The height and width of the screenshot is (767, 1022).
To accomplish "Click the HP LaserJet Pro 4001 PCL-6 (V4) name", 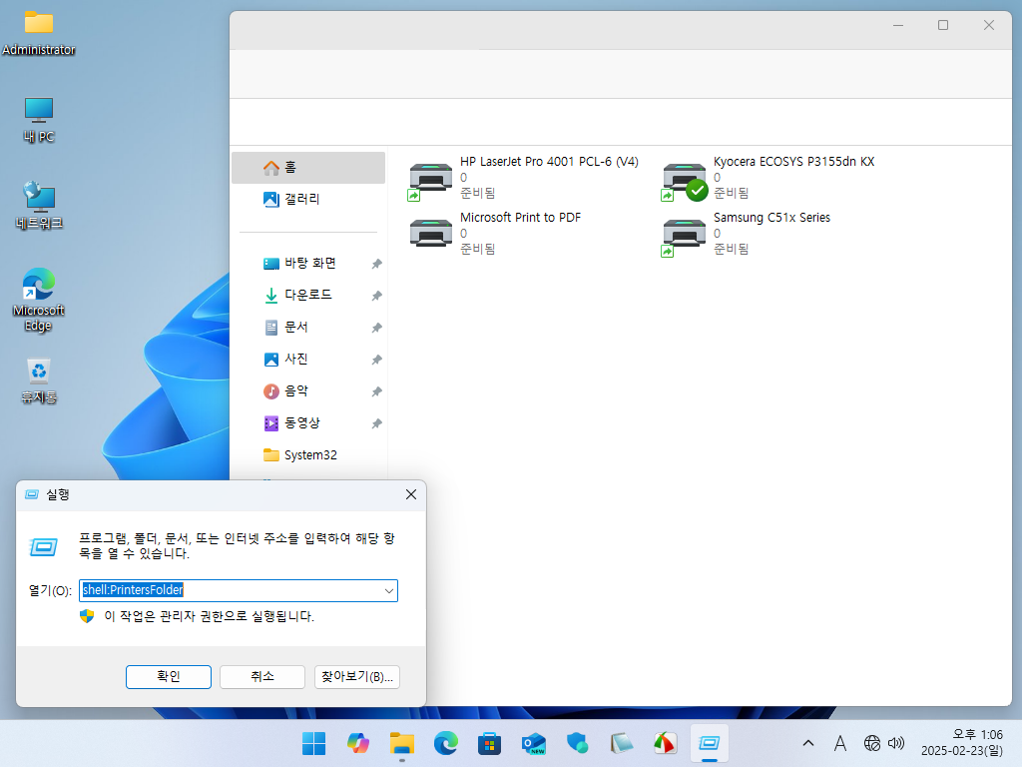I will point(549,162).
